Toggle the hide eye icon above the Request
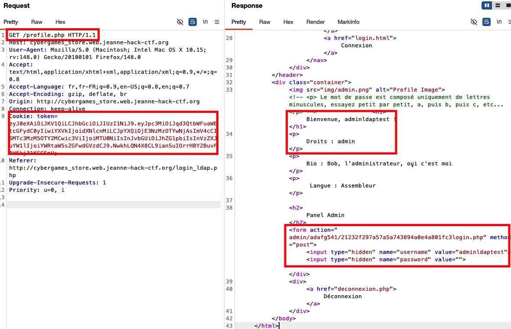511x329 pixels. pyautogui.click(x=180, y=22)
